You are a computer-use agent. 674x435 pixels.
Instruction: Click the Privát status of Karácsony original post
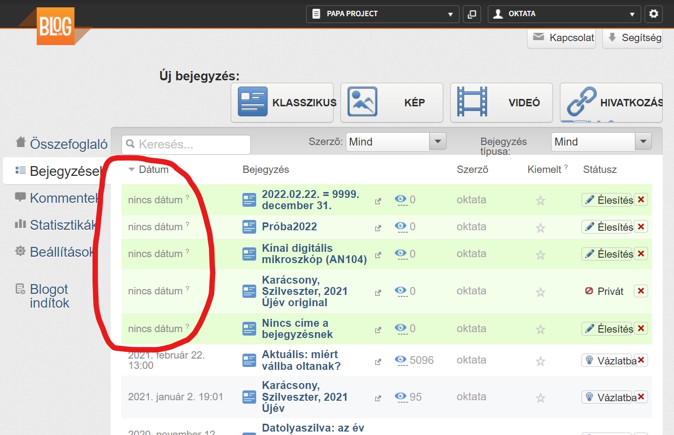604,291
